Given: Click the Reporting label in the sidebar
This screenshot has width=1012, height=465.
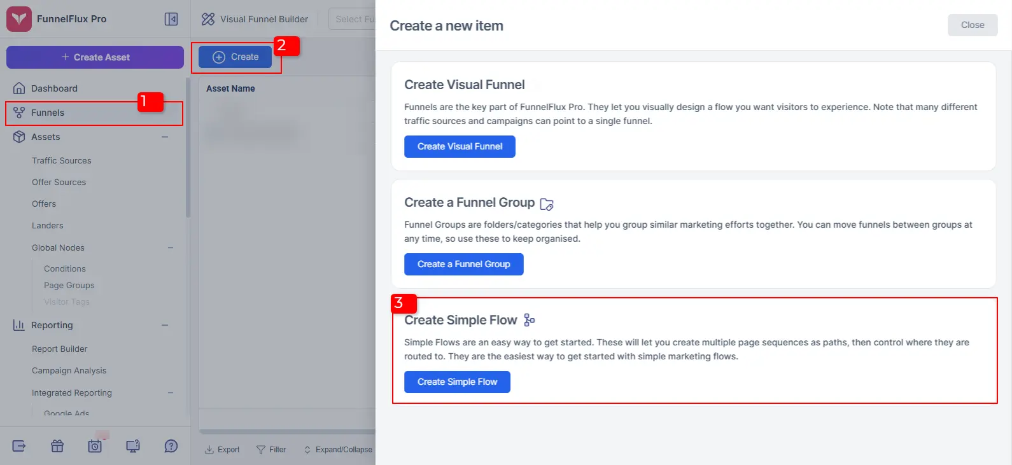Looking at the screenshot, I should (52, 325).
